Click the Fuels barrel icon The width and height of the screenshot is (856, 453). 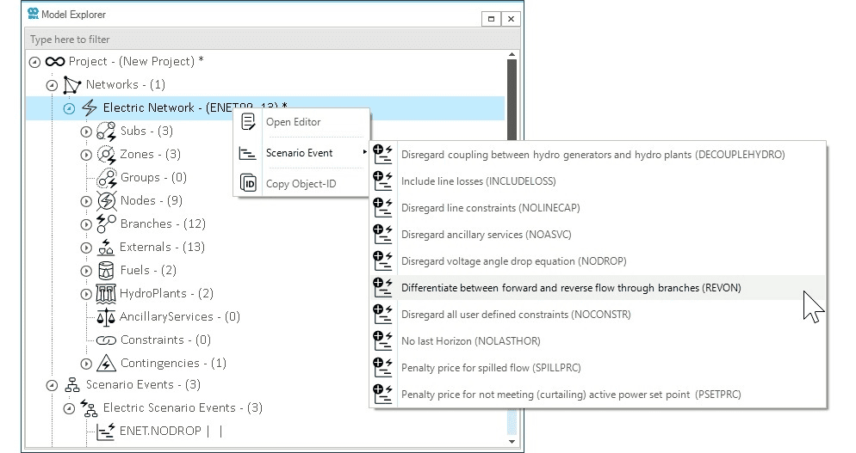[x=106, y=271]
